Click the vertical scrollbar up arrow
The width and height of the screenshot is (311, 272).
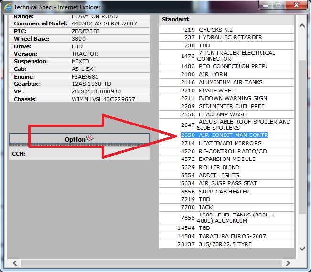coord(302,26)
